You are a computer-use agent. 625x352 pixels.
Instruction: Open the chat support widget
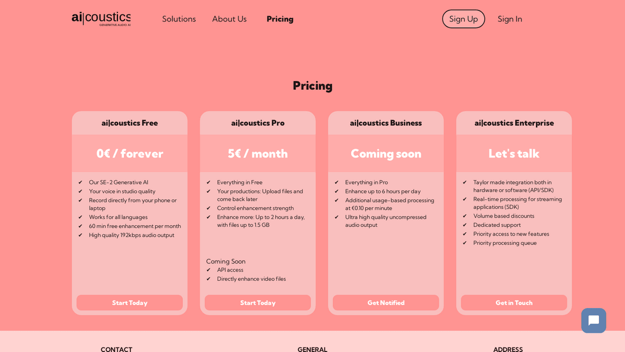coord(593,320)
